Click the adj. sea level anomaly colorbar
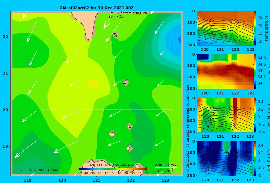 (x=113, y=169)
